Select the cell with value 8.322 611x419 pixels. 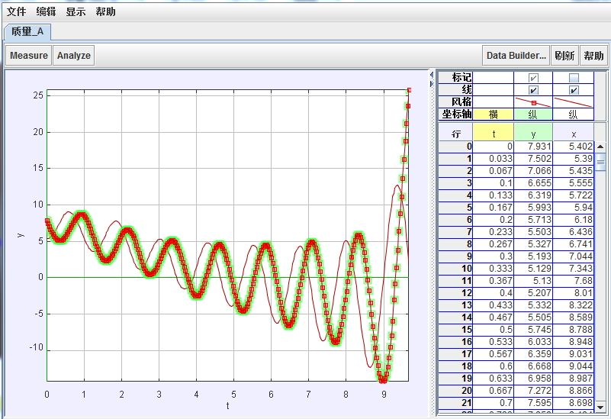coord(574,305)
